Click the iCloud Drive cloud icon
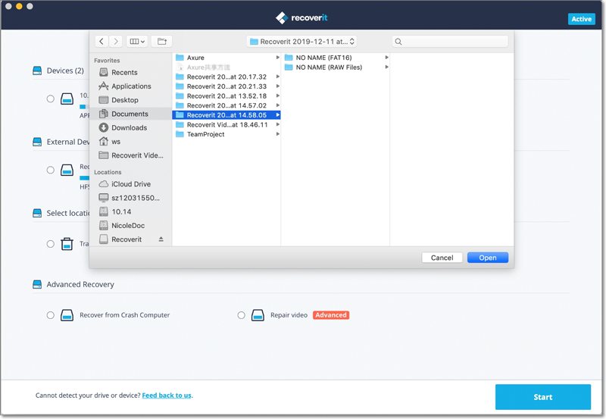The width and height of the screenshot is (606, 419). coord(103,184)
